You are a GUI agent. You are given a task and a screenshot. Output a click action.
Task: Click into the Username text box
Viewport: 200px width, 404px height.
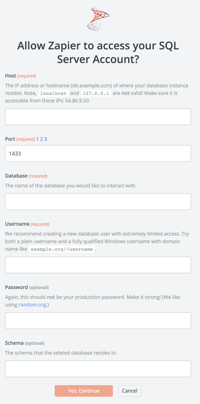pos(98,265)
